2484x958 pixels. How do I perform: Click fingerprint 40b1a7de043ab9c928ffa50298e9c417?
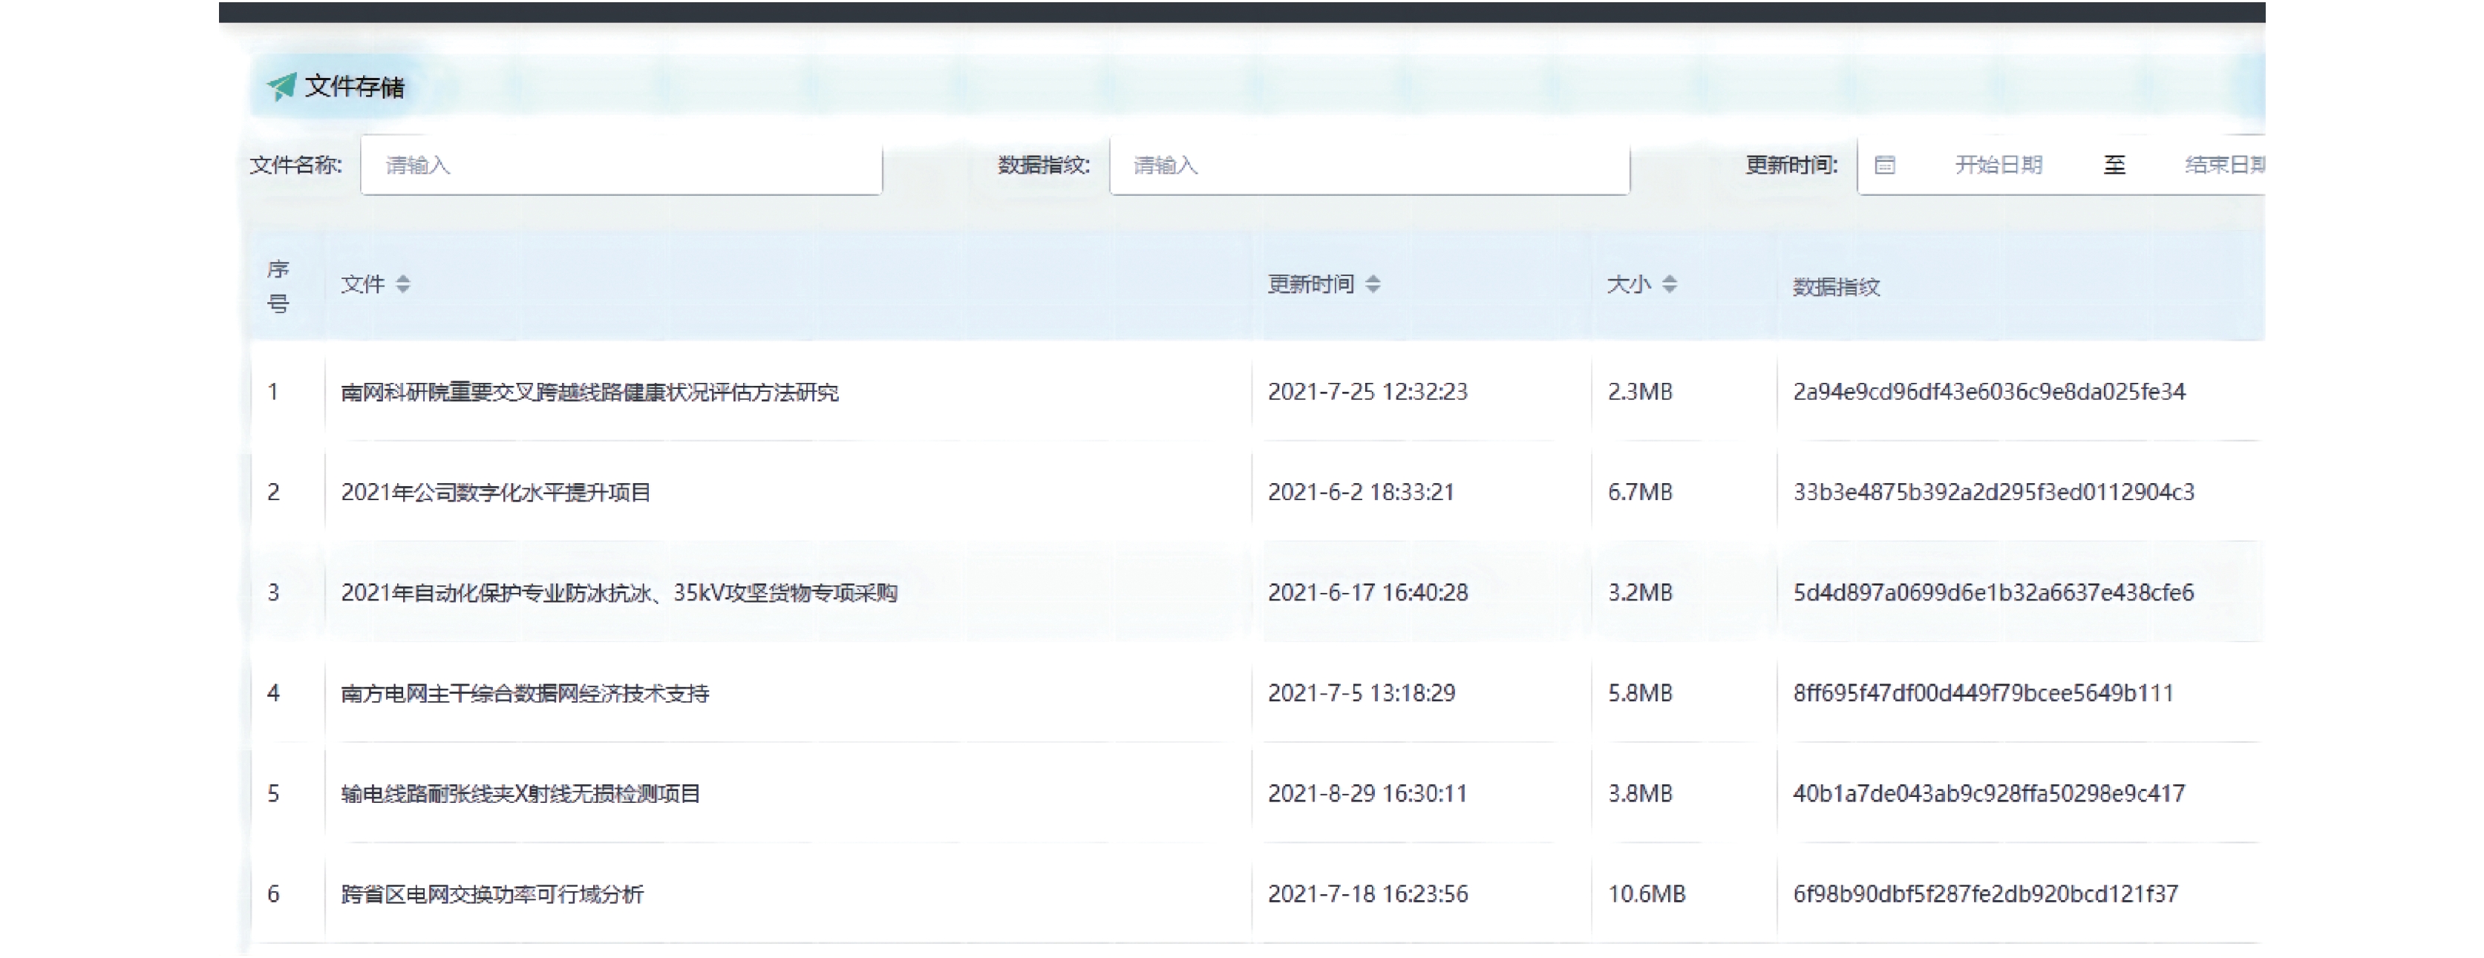tap(1988, 793)
